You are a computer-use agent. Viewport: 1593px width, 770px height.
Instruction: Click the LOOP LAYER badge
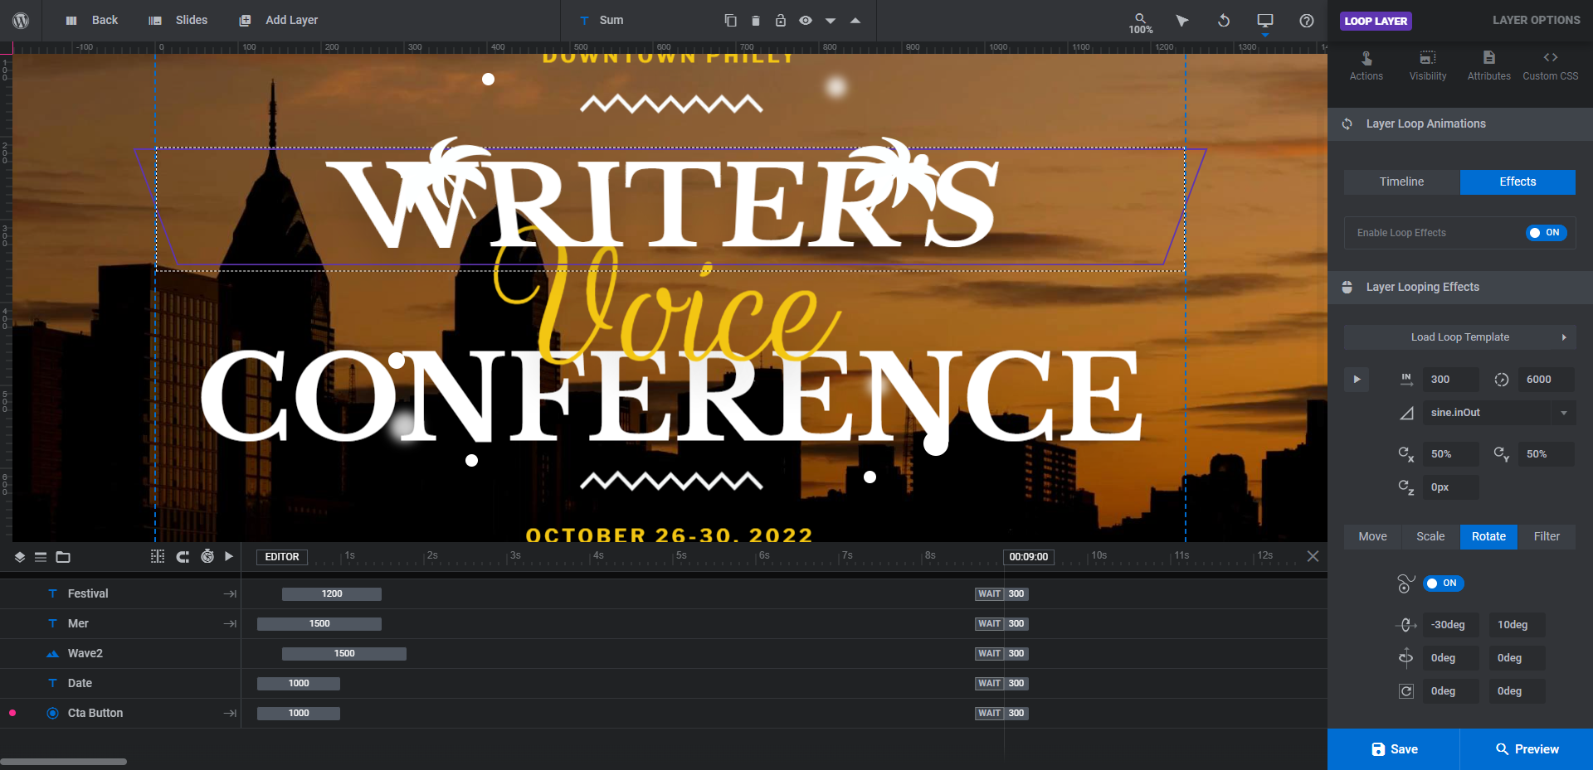click(x=1376, y=21)
